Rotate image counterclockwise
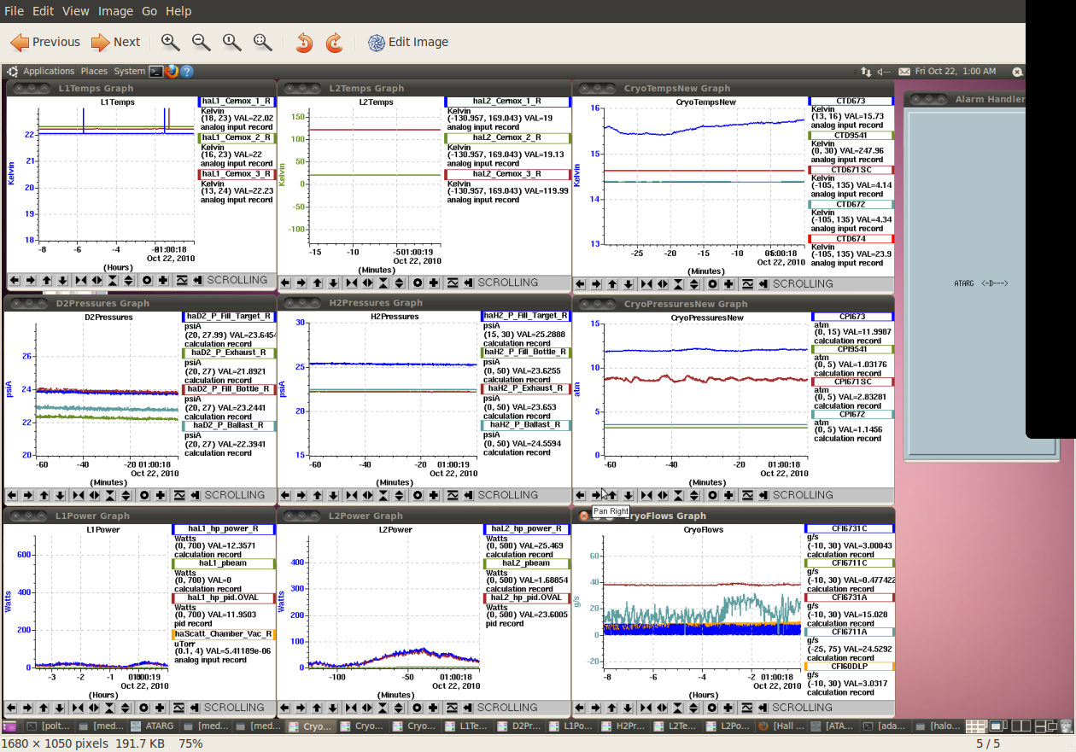Viewport: 1076px width, 752px height. tap(304, 42)
